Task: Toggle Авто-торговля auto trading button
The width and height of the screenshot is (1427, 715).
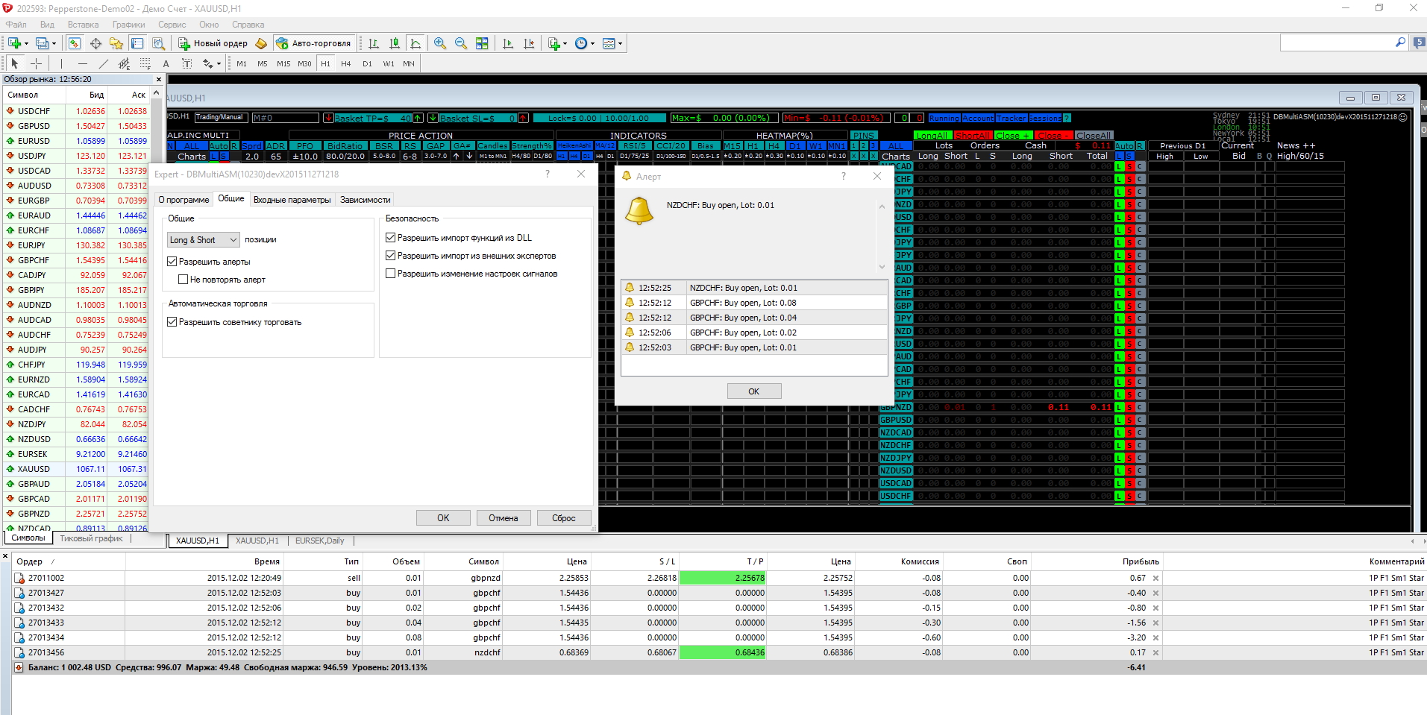Action: [x=313, y=43]
